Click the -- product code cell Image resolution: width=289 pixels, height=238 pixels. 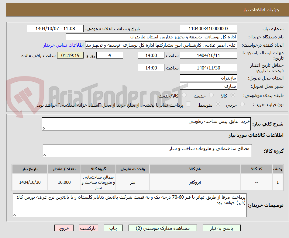coord(256,182)
